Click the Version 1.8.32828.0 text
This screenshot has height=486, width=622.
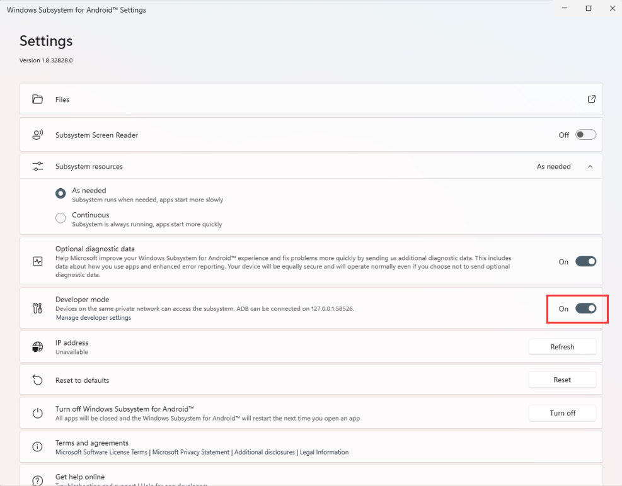[46, 60]
